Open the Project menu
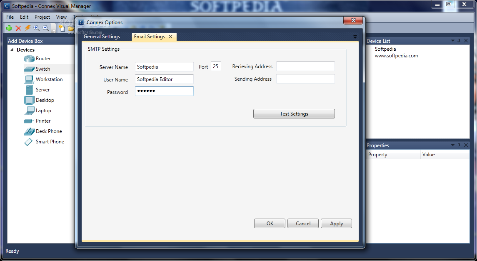The height and width of the screenshot is (261, 477). (x=42, y=17)
